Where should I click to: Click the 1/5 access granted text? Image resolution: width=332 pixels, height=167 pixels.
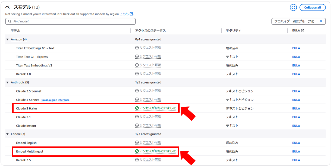point(148,82)
